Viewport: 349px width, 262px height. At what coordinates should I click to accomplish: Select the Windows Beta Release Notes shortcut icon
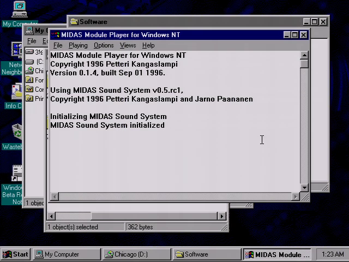(x=17, y=173)
